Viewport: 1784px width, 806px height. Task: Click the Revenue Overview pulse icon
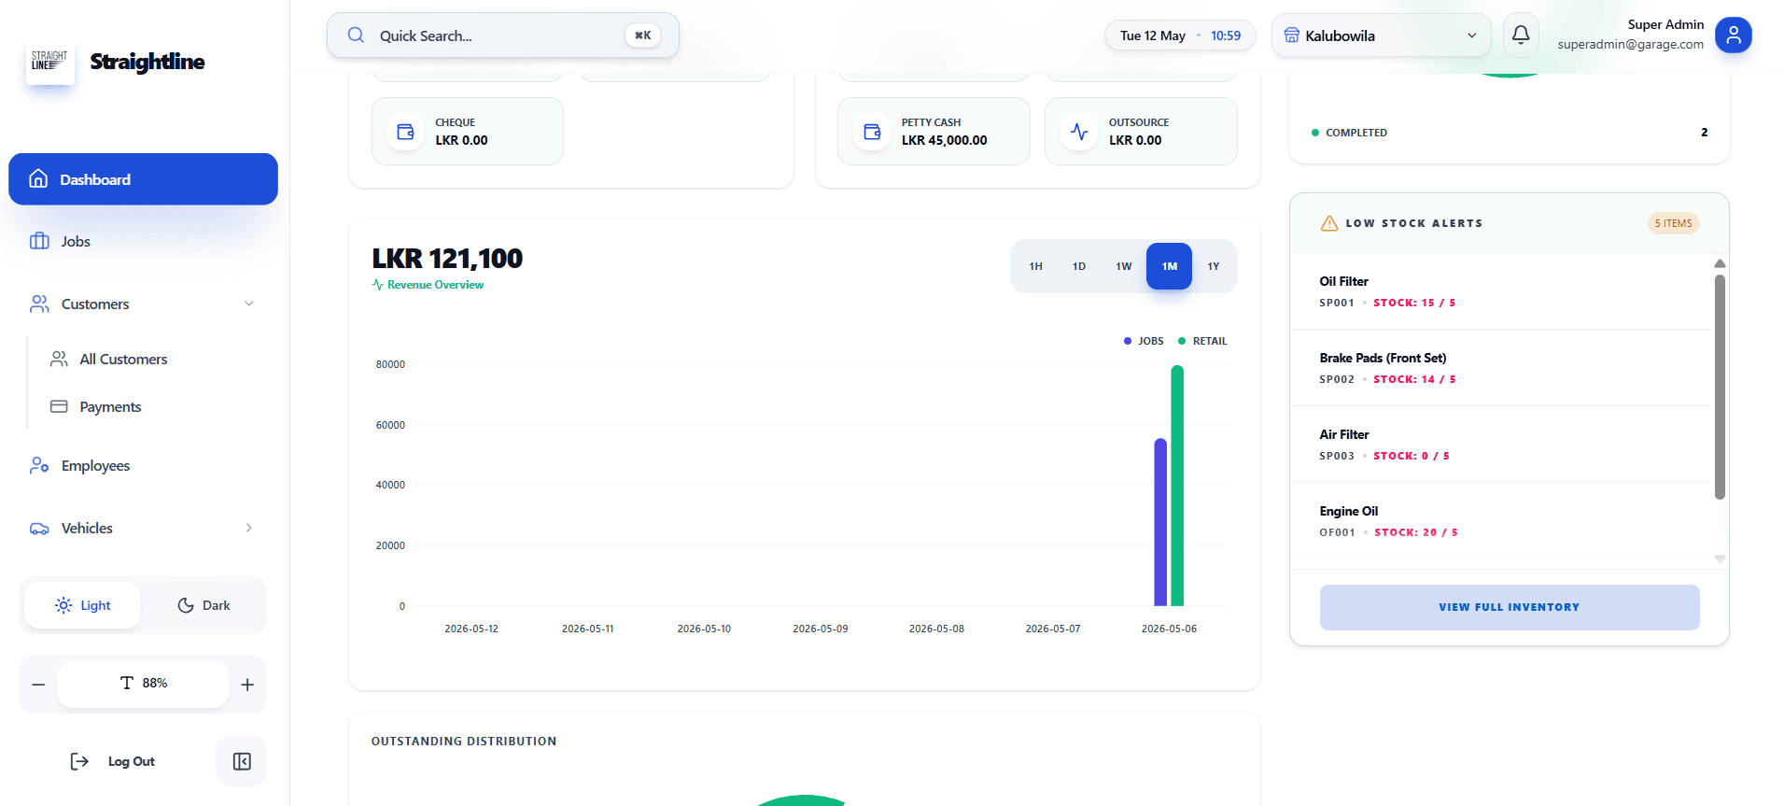pos(378,285)
